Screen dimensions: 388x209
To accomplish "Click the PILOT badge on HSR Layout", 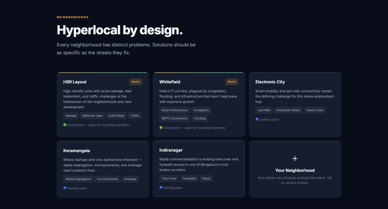I will (x=136, y=82).
